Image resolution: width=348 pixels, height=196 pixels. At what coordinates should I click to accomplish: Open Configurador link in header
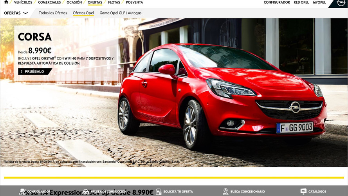coord(277,2)
